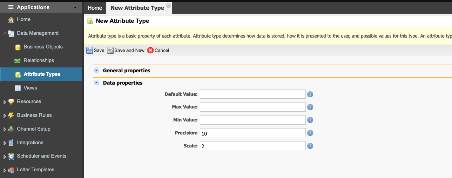Click the info icon beside Default Value
This screenshot has height=178, width=452.
click(x=310, y=94)
